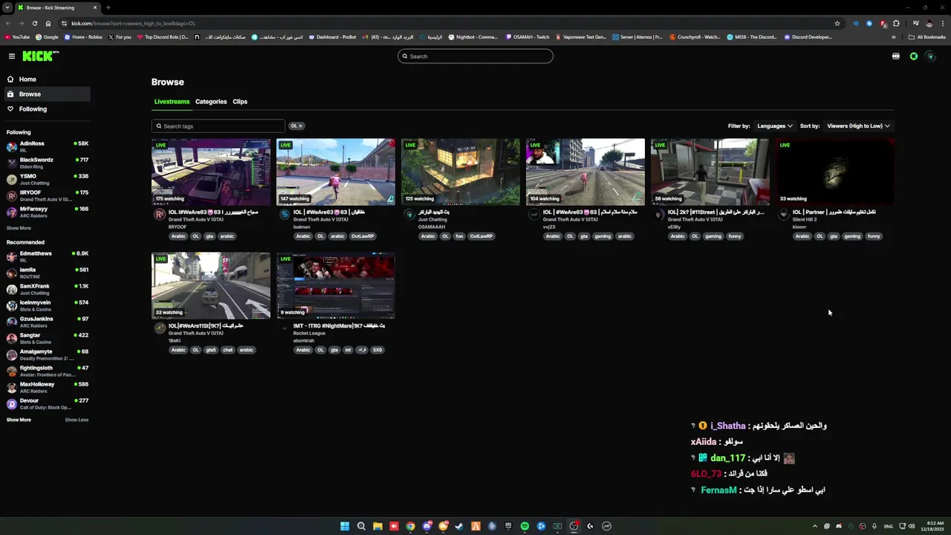The width and height of the screenshot is (951, 535).
Task: Collapse Recommended list with Show Less
Action: point(77,420)
